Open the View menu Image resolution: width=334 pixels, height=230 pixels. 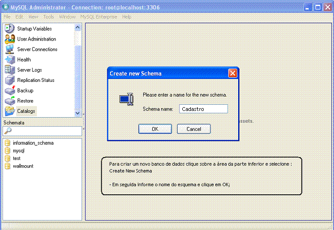coord(33,17)
